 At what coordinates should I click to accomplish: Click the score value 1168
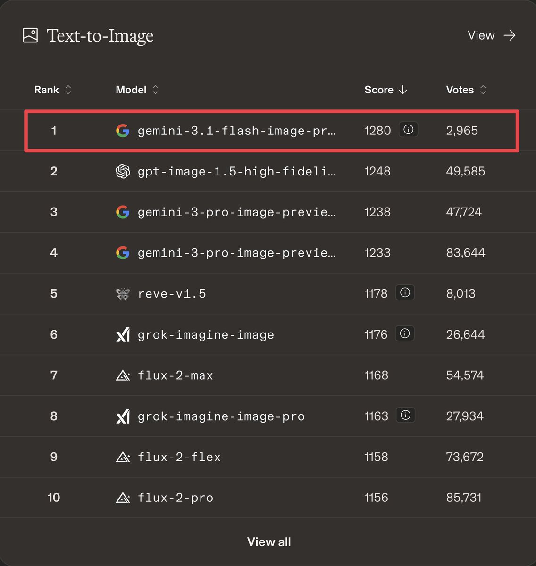[376, 375]
